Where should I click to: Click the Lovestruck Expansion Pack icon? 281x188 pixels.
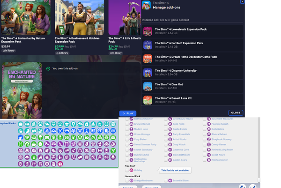click(148, 31)
